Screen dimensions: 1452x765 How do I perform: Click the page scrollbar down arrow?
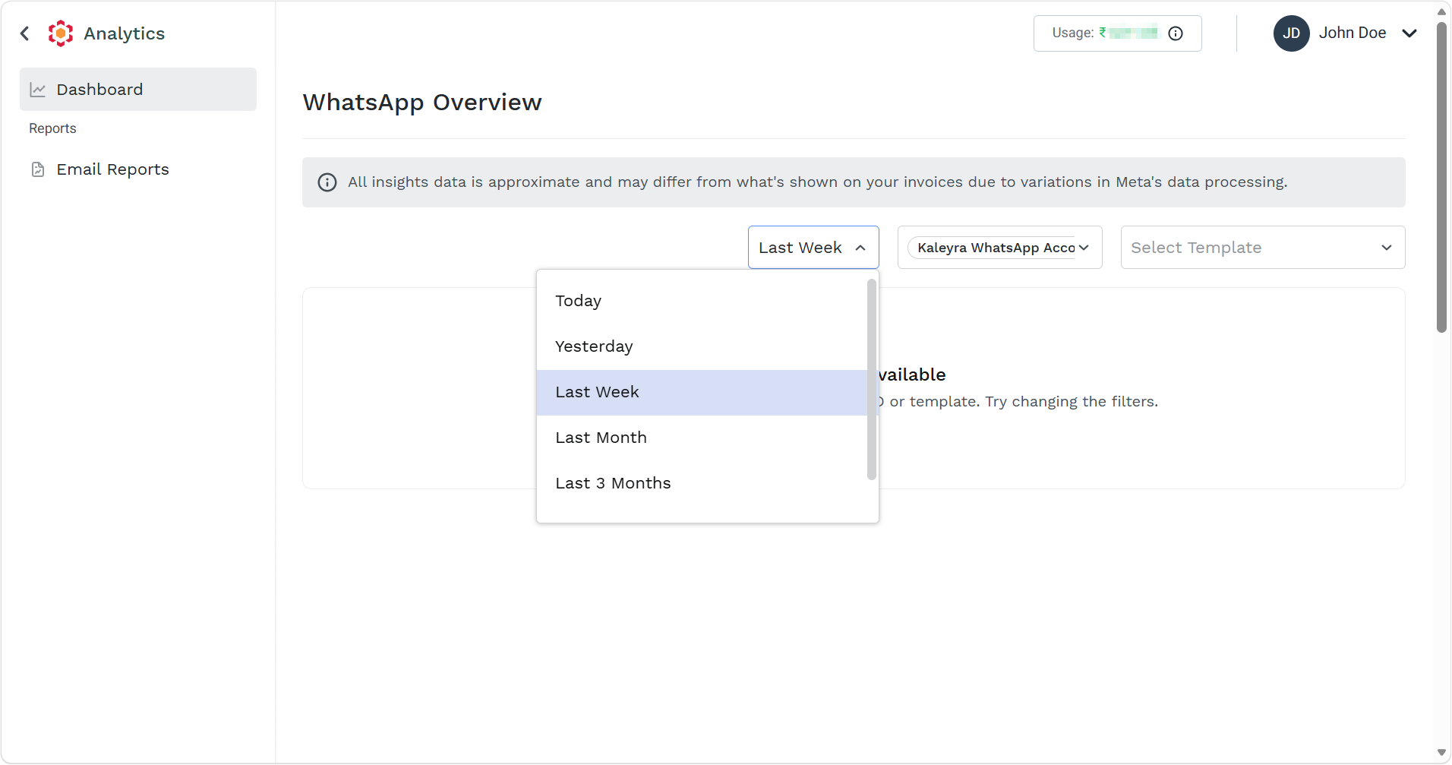coord(1441,753)
